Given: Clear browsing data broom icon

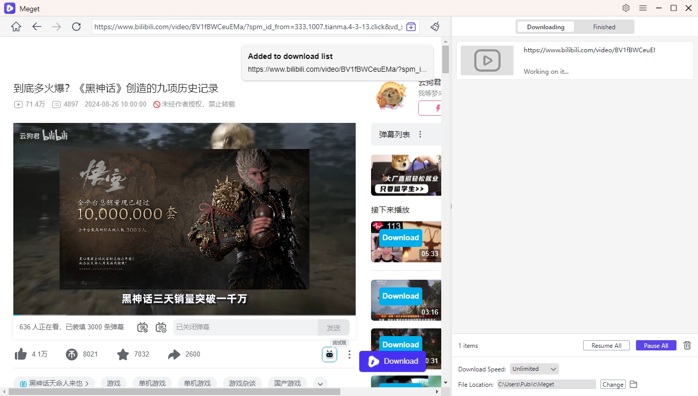Looking at the screenshot, I should pos(435,27).
